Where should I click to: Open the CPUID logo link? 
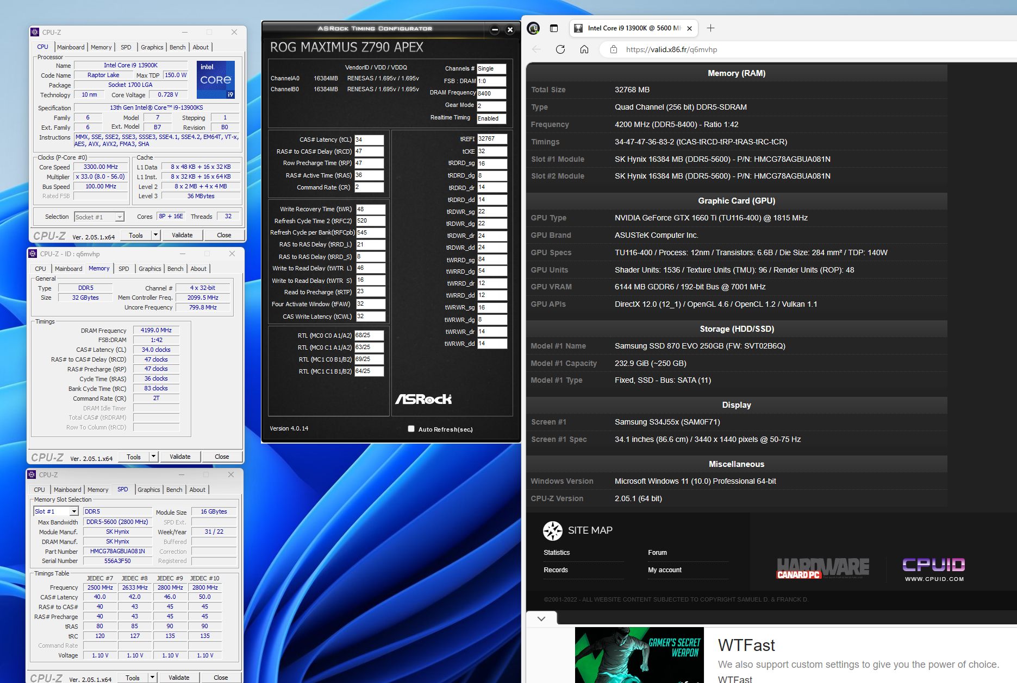934,569
